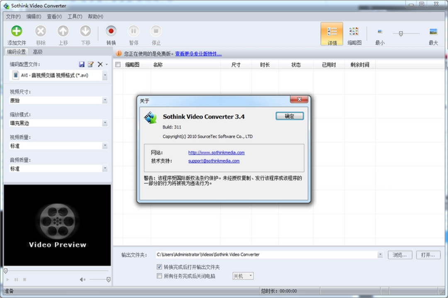Click 确定 in the About dialog
448x298 pixels.
[290, 116]
